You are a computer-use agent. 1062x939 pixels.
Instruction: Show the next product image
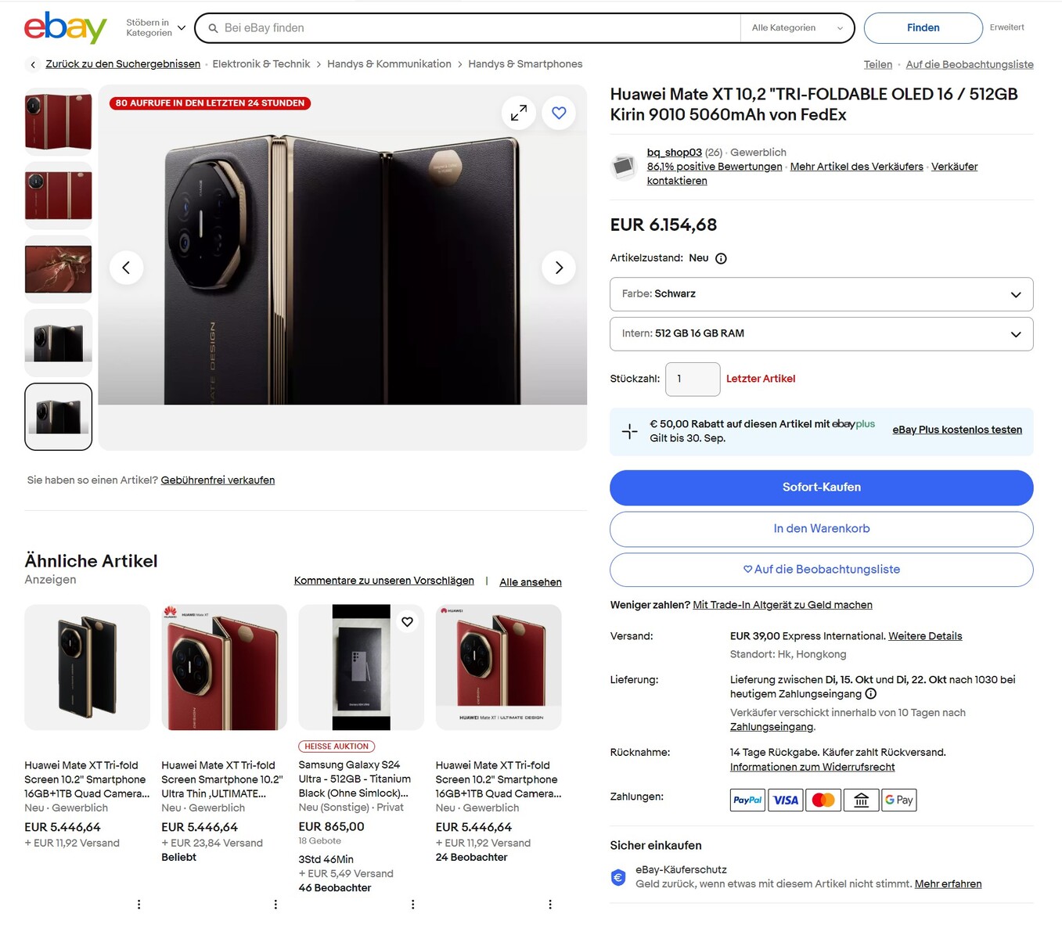559,268
